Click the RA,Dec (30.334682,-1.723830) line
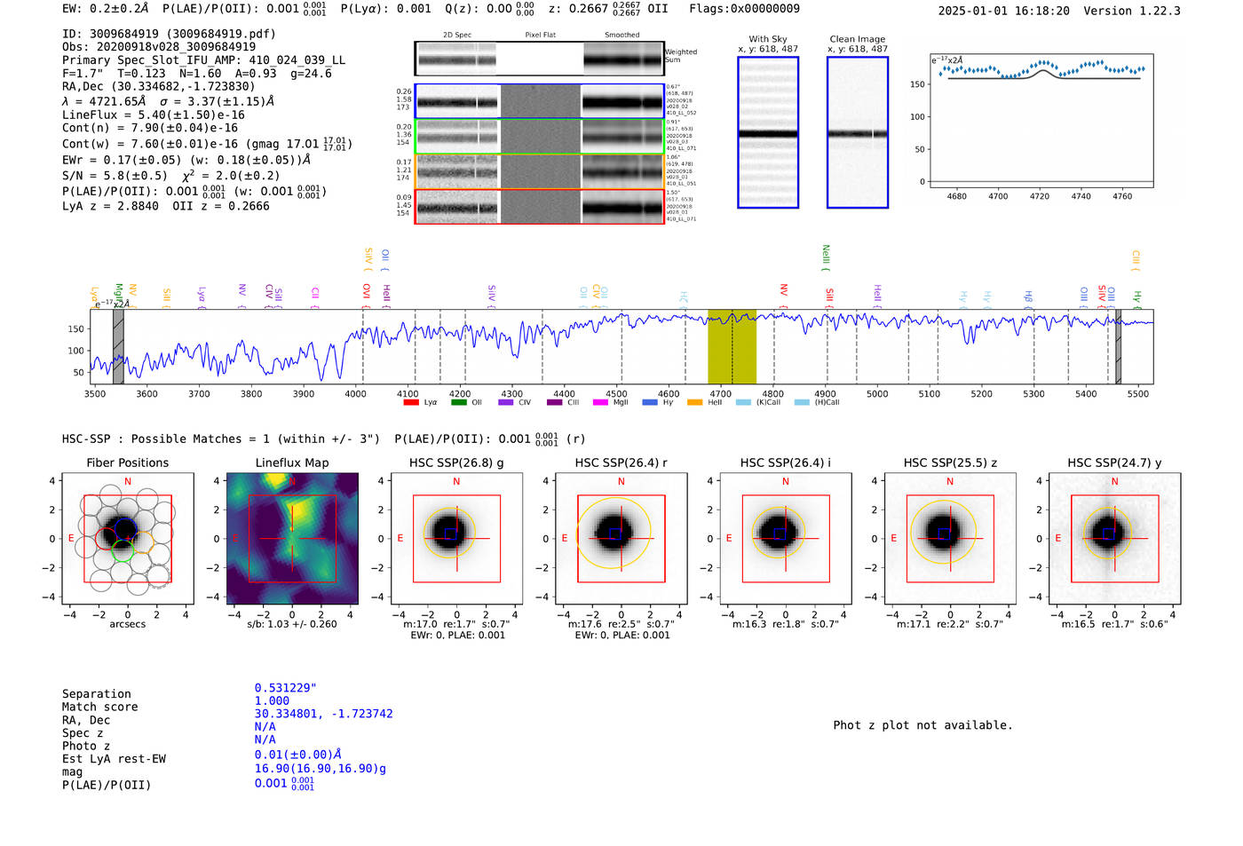This screenshot has width=1243, height=846. (x=158, y=86)
